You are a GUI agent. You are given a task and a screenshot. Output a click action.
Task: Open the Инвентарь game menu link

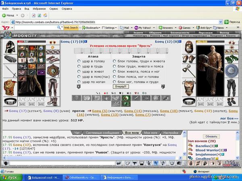tap(140, 36)
